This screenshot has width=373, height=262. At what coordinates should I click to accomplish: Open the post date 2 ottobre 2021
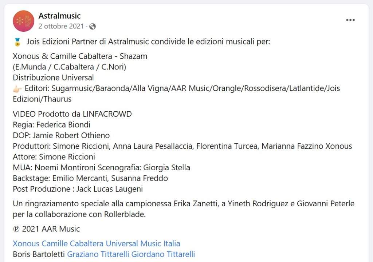[x=61, y=26]
